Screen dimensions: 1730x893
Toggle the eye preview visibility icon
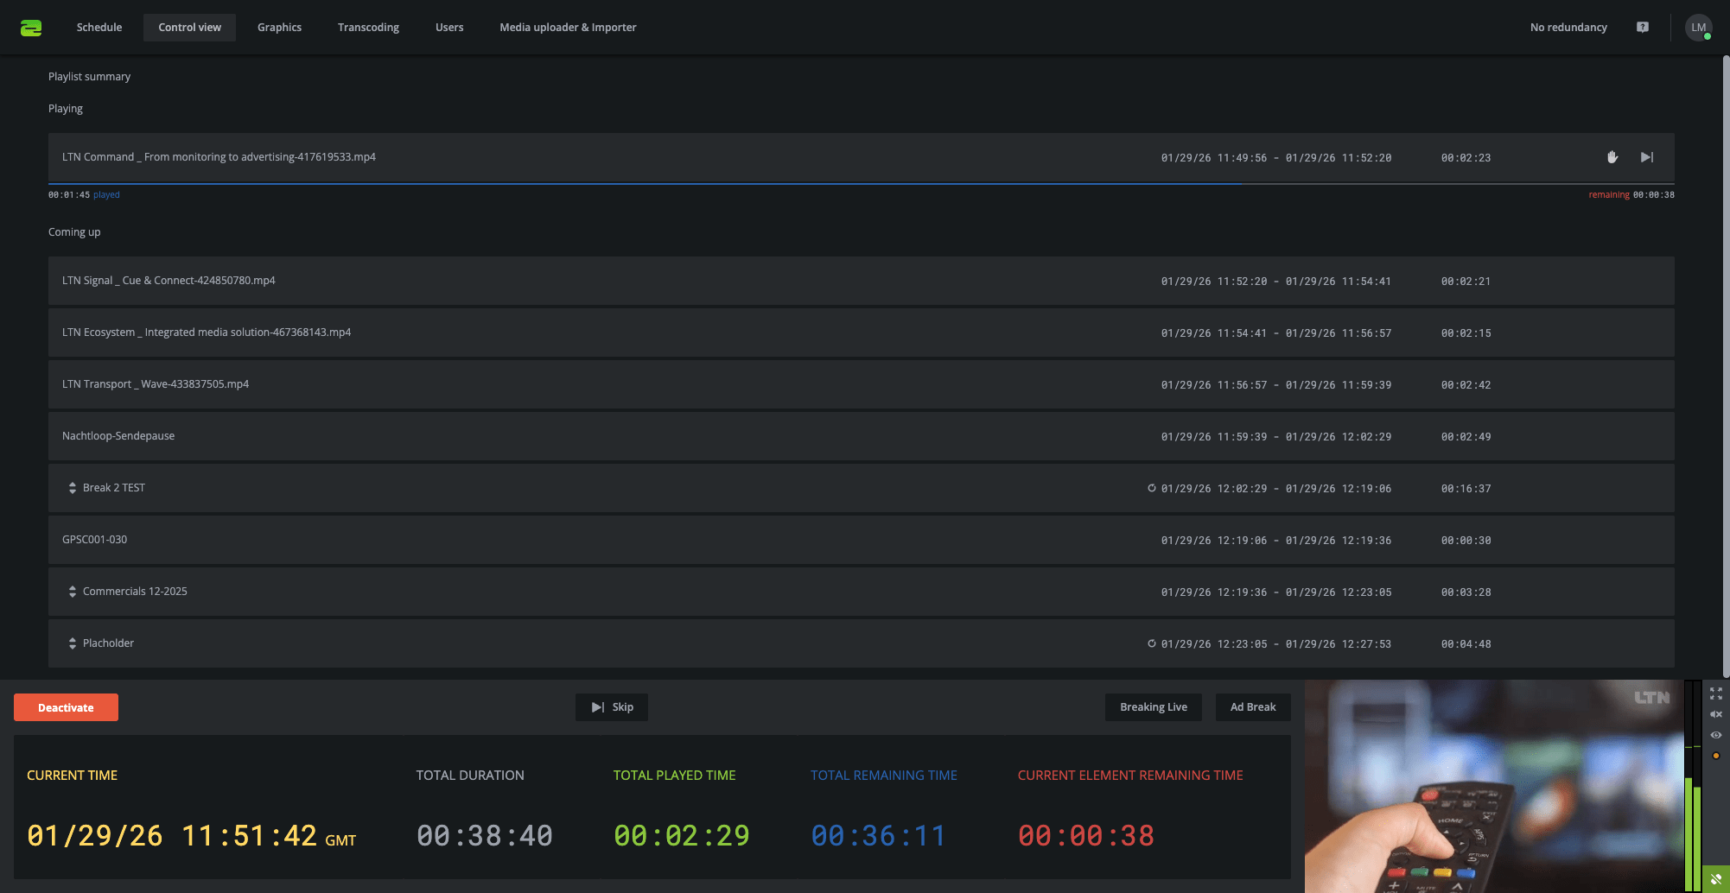[x=1716, y=735]
